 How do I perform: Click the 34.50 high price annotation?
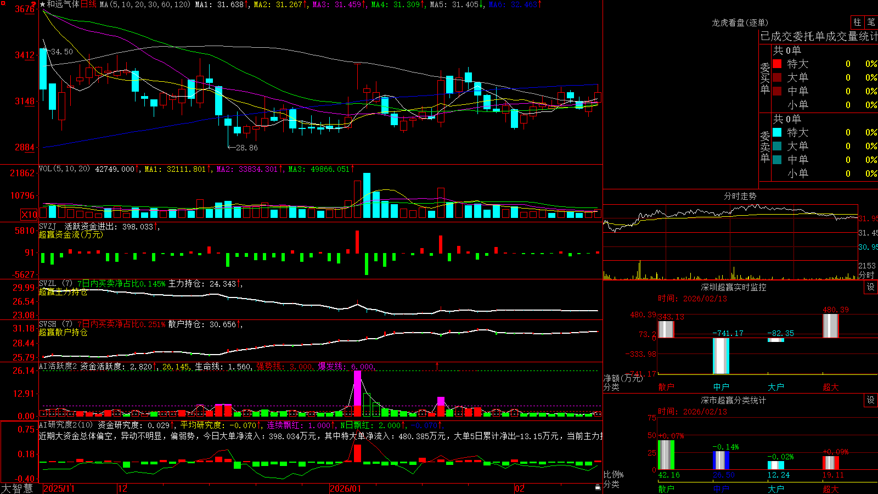click(62, 52)
